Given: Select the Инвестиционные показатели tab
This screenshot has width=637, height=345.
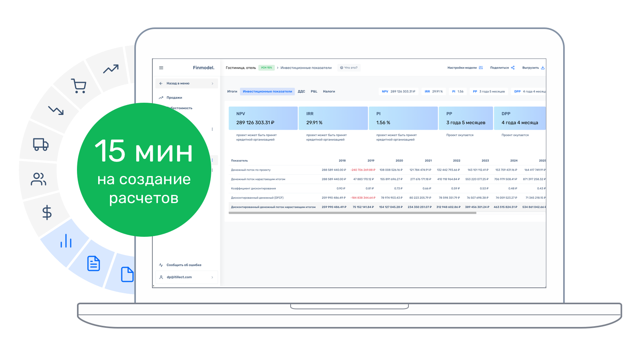Looking at the screenshot, I should [267, 91].
